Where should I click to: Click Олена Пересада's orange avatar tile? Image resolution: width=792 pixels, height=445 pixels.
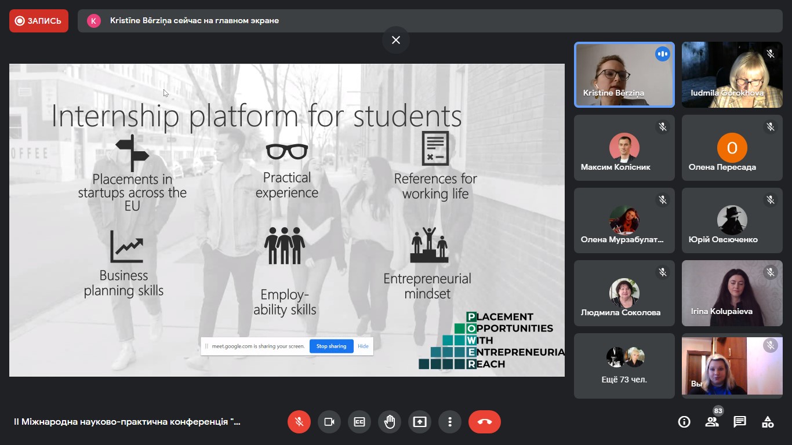tap(732, 148)
